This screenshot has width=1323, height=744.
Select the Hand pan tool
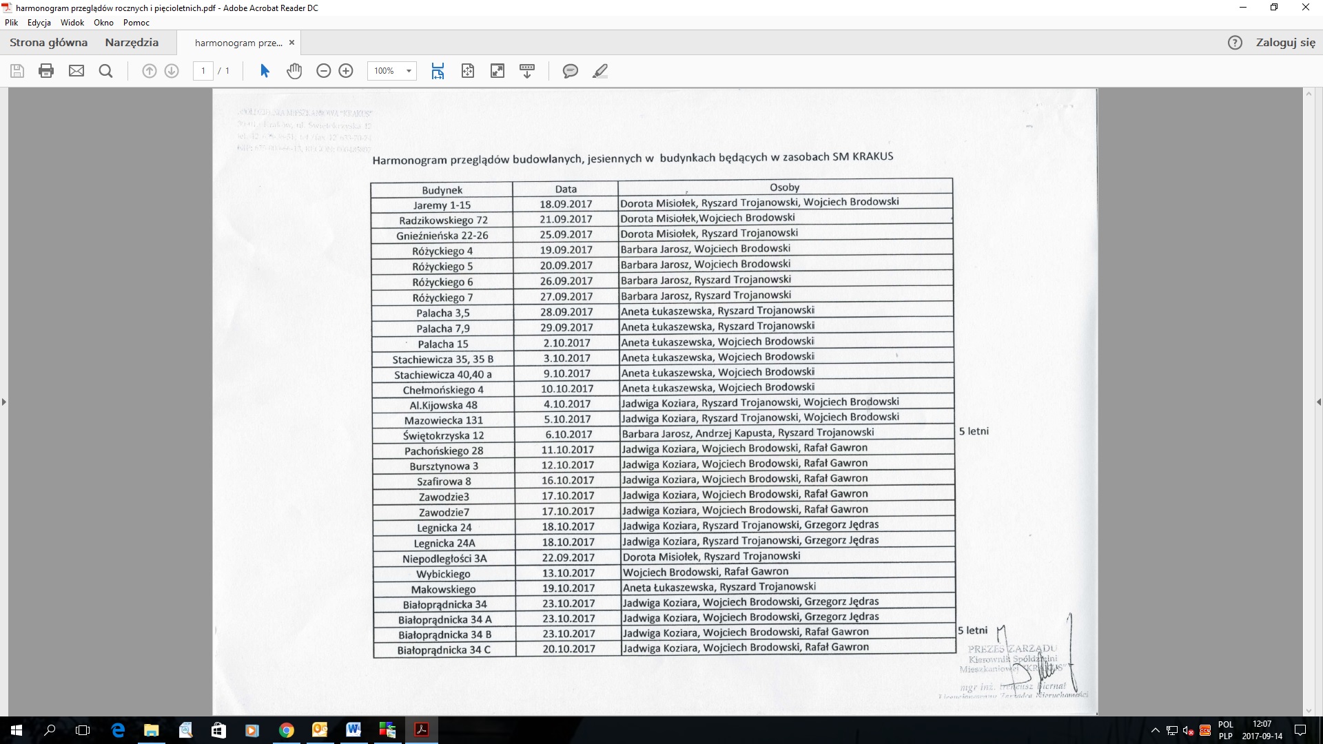click(x=294, y=71)
